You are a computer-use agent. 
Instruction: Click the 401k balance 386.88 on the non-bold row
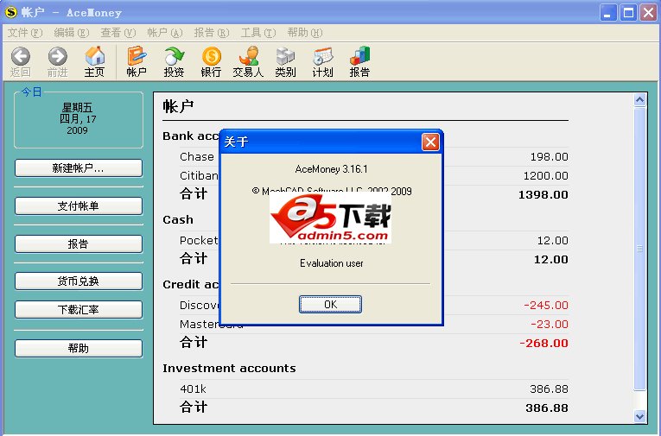[550, 389]
